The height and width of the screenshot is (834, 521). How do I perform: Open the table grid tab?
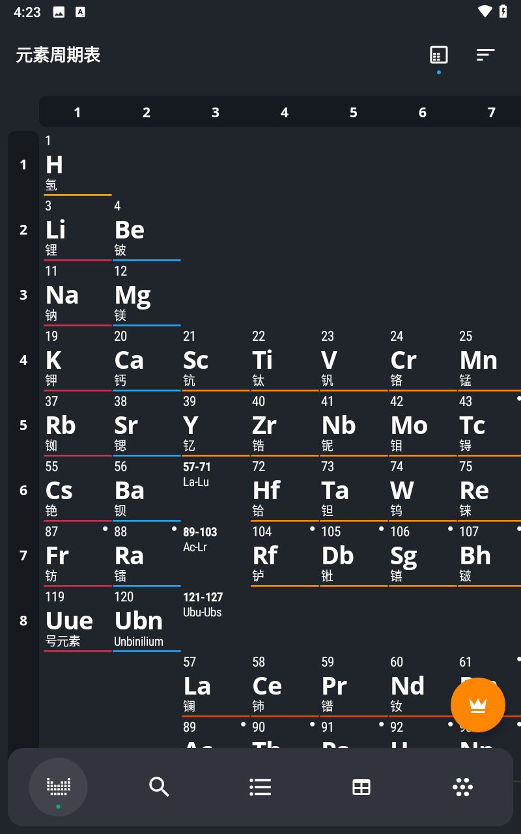pyautogui.click(x=361, y=787)
